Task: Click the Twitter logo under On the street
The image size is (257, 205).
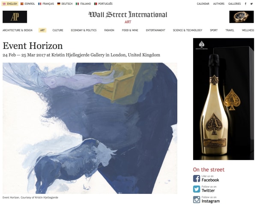Action: (x=196, y=189)
